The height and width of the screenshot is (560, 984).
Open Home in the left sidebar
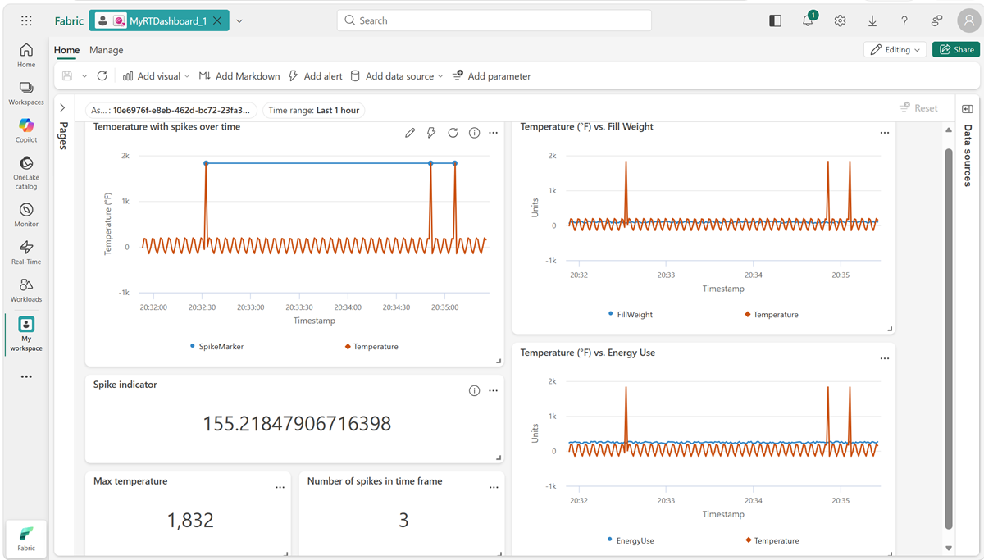point(26,55)
